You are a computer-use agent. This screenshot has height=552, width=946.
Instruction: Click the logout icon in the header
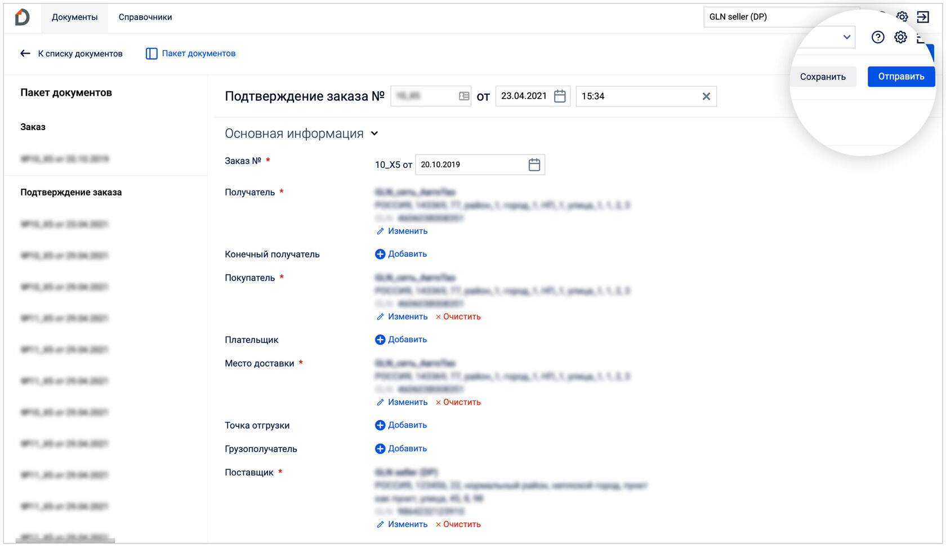(923, 17)
